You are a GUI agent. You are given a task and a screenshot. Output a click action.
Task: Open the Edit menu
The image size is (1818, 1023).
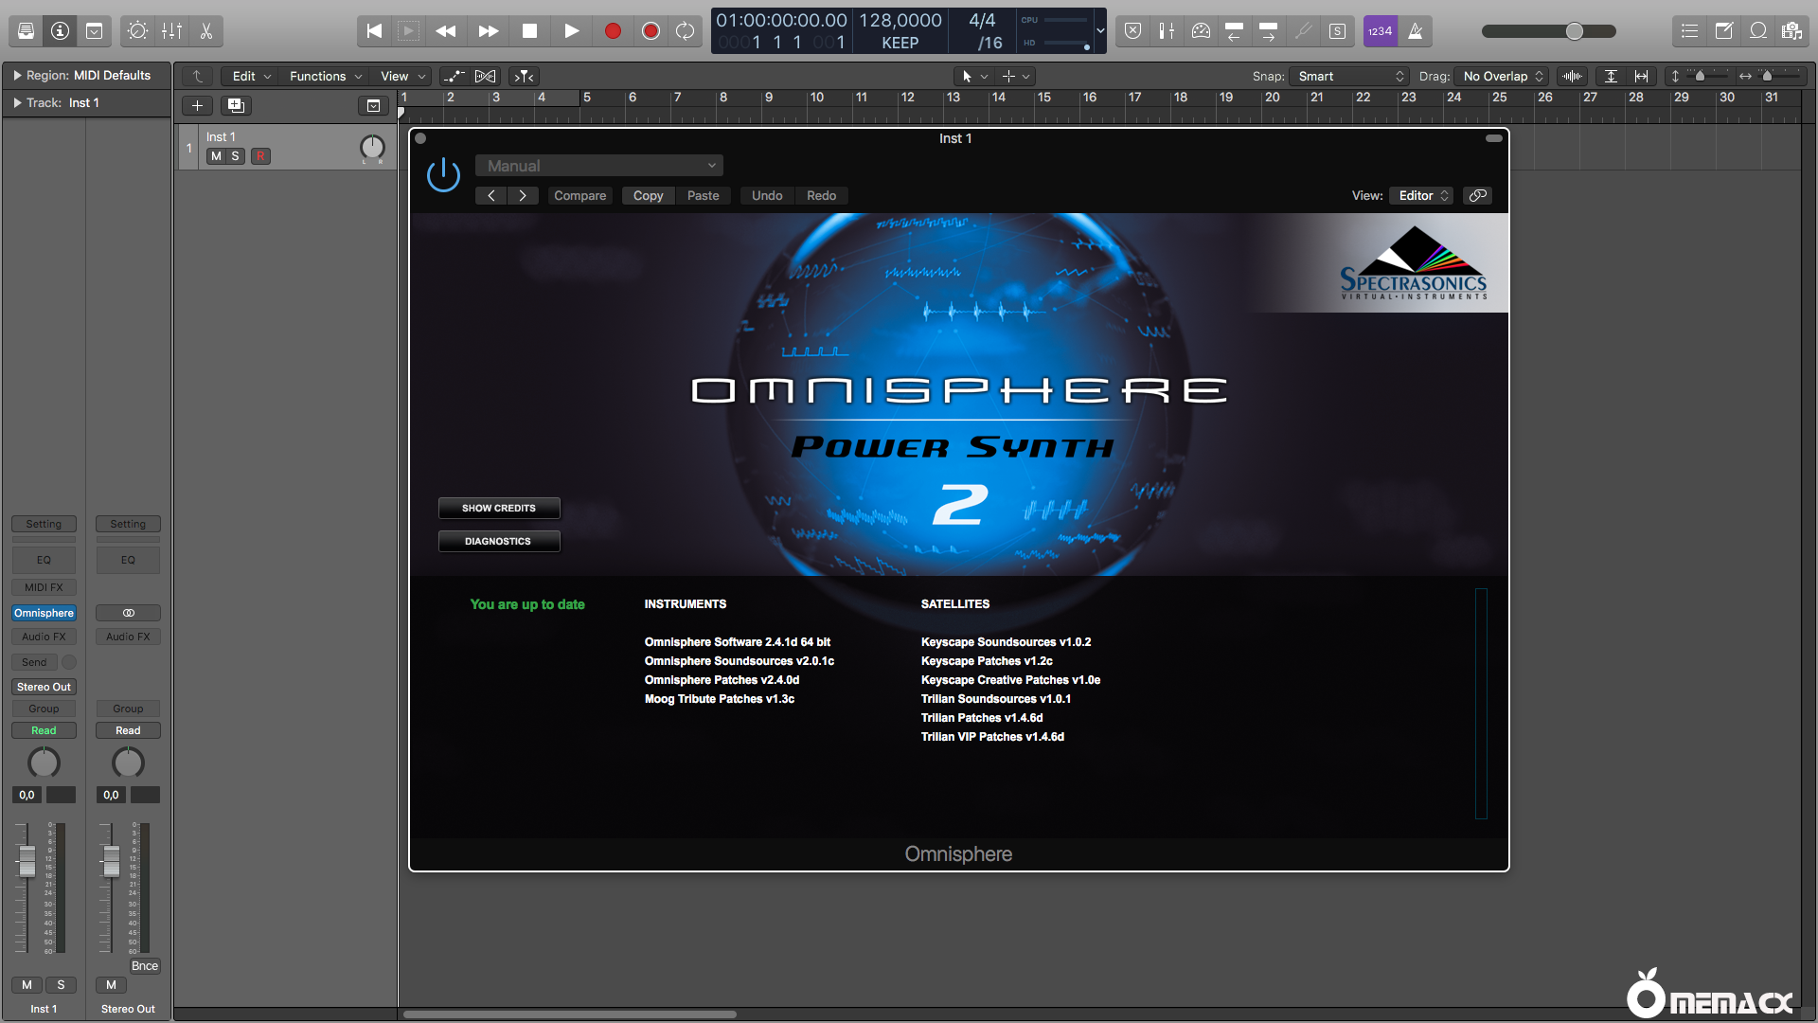pyautogui.click(x=251, y=76)
